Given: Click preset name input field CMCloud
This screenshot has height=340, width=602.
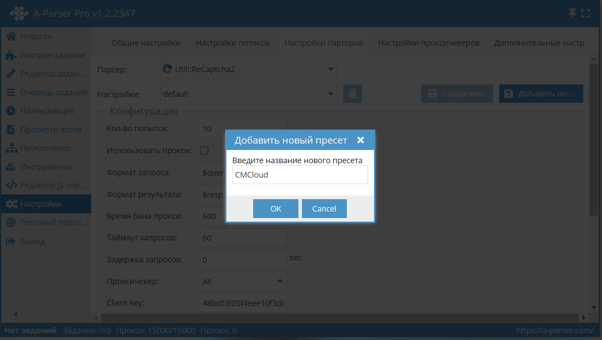Looking at the screenshot, I should (300, 175).
